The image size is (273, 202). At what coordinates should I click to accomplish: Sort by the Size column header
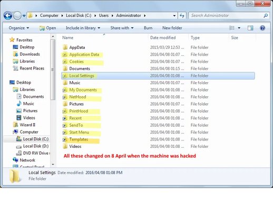coord(235,38)
